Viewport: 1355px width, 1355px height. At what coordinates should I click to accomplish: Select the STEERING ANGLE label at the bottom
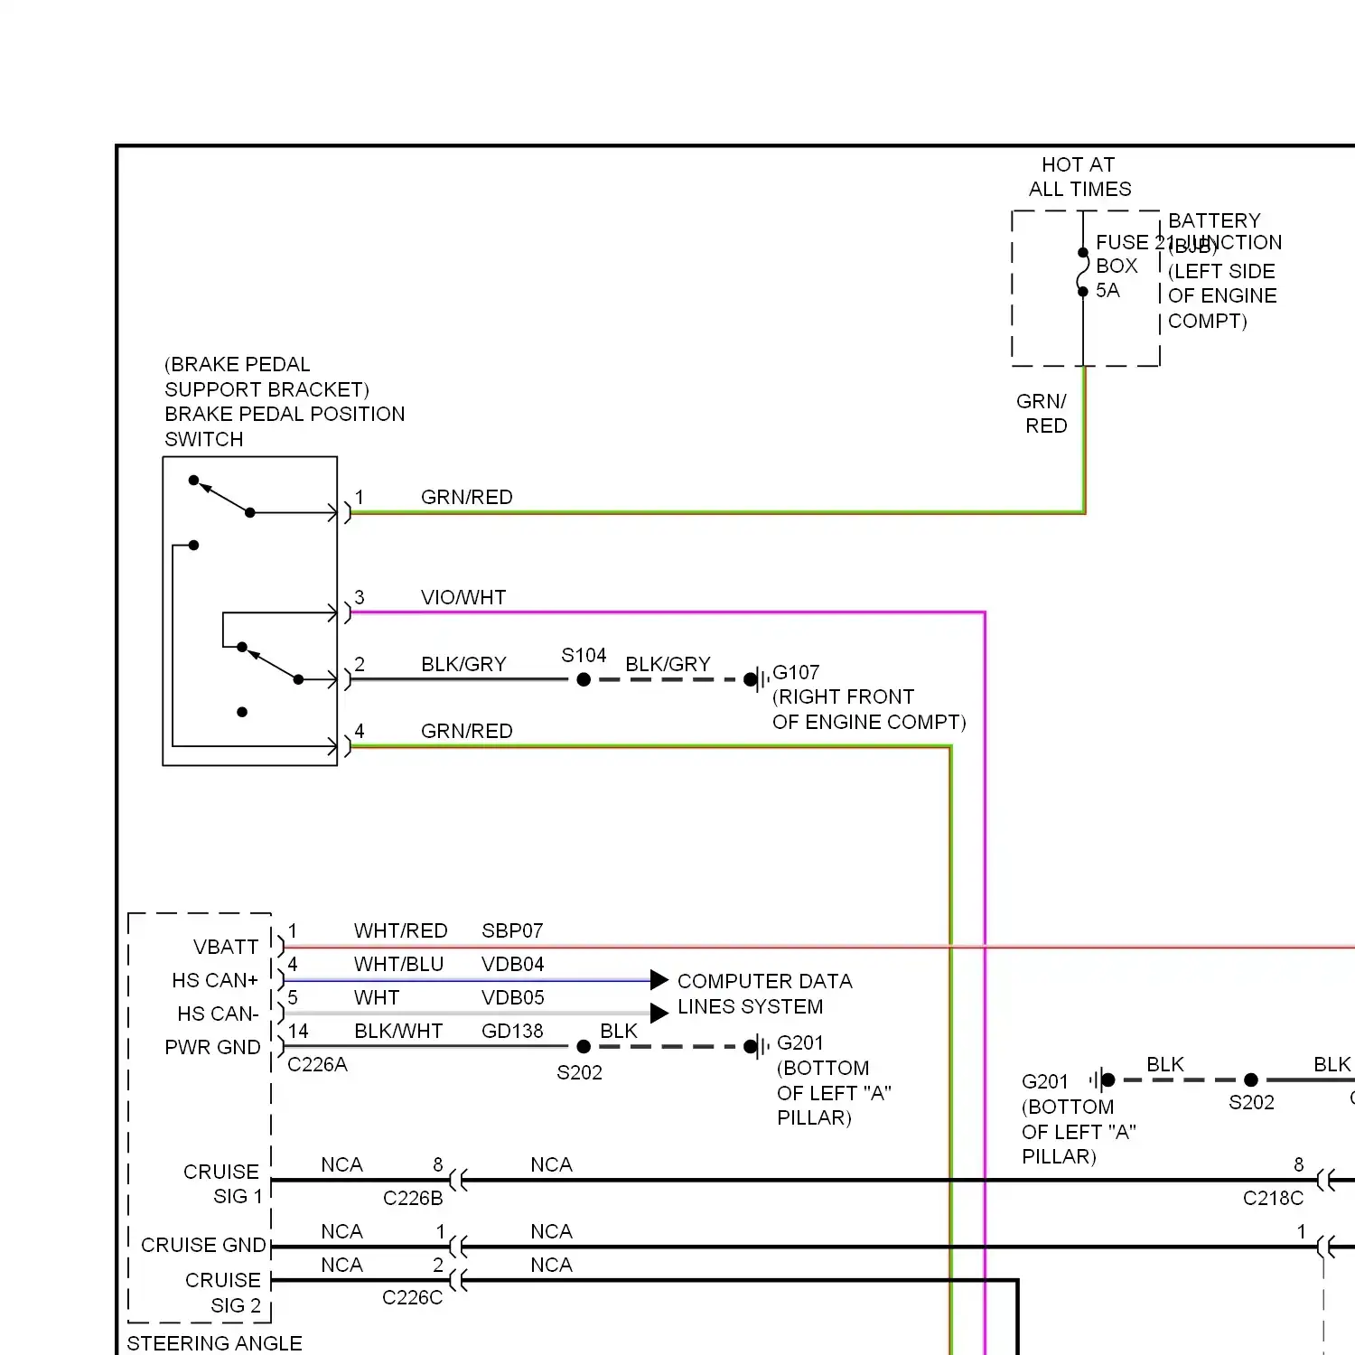tap(214, 1343)
